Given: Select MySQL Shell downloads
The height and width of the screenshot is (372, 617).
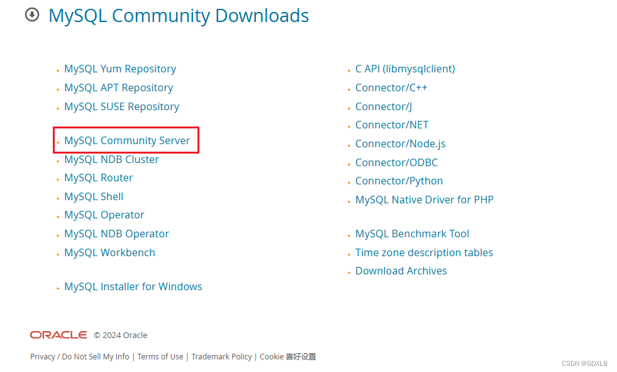Looking at the screenshot, I should tap(93, 196).
